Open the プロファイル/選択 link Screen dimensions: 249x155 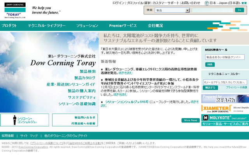[x=139, y=3]
